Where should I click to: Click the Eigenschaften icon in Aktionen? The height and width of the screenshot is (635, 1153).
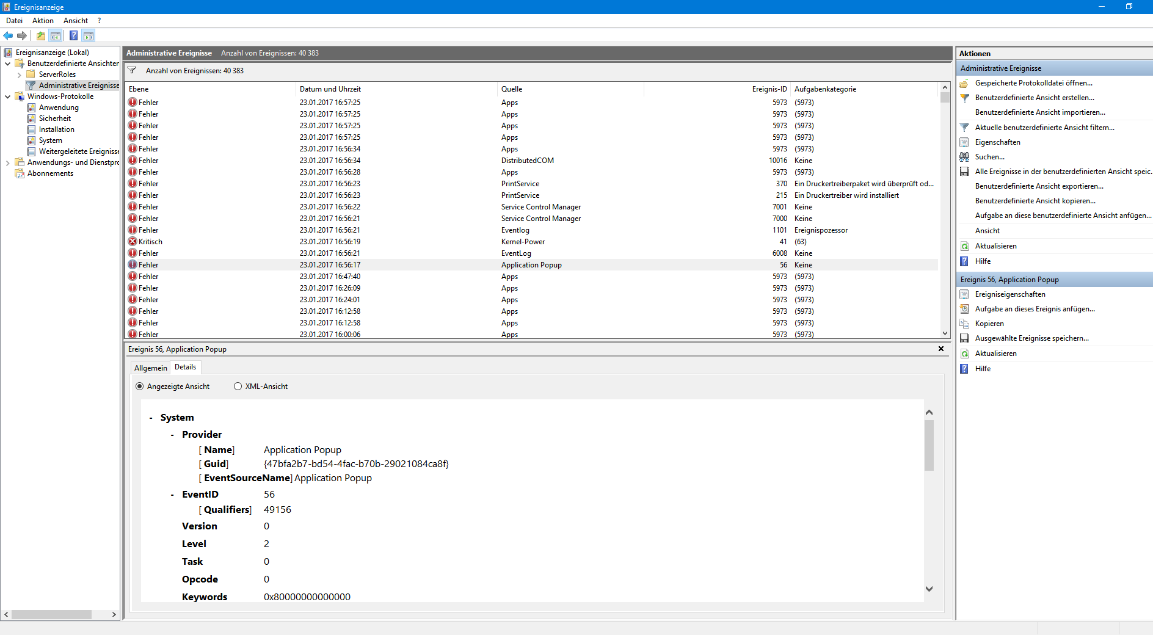(964, 142)
